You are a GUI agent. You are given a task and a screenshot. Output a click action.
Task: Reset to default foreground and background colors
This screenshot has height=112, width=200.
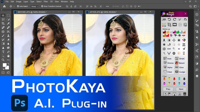click(x=3, y=69)
